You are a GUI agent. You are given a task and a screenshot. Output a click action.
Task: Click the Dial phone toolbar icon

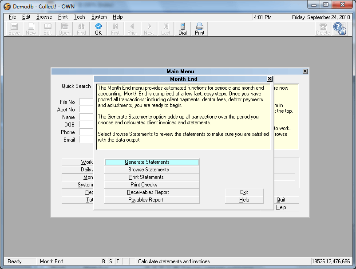pos(182,29)
